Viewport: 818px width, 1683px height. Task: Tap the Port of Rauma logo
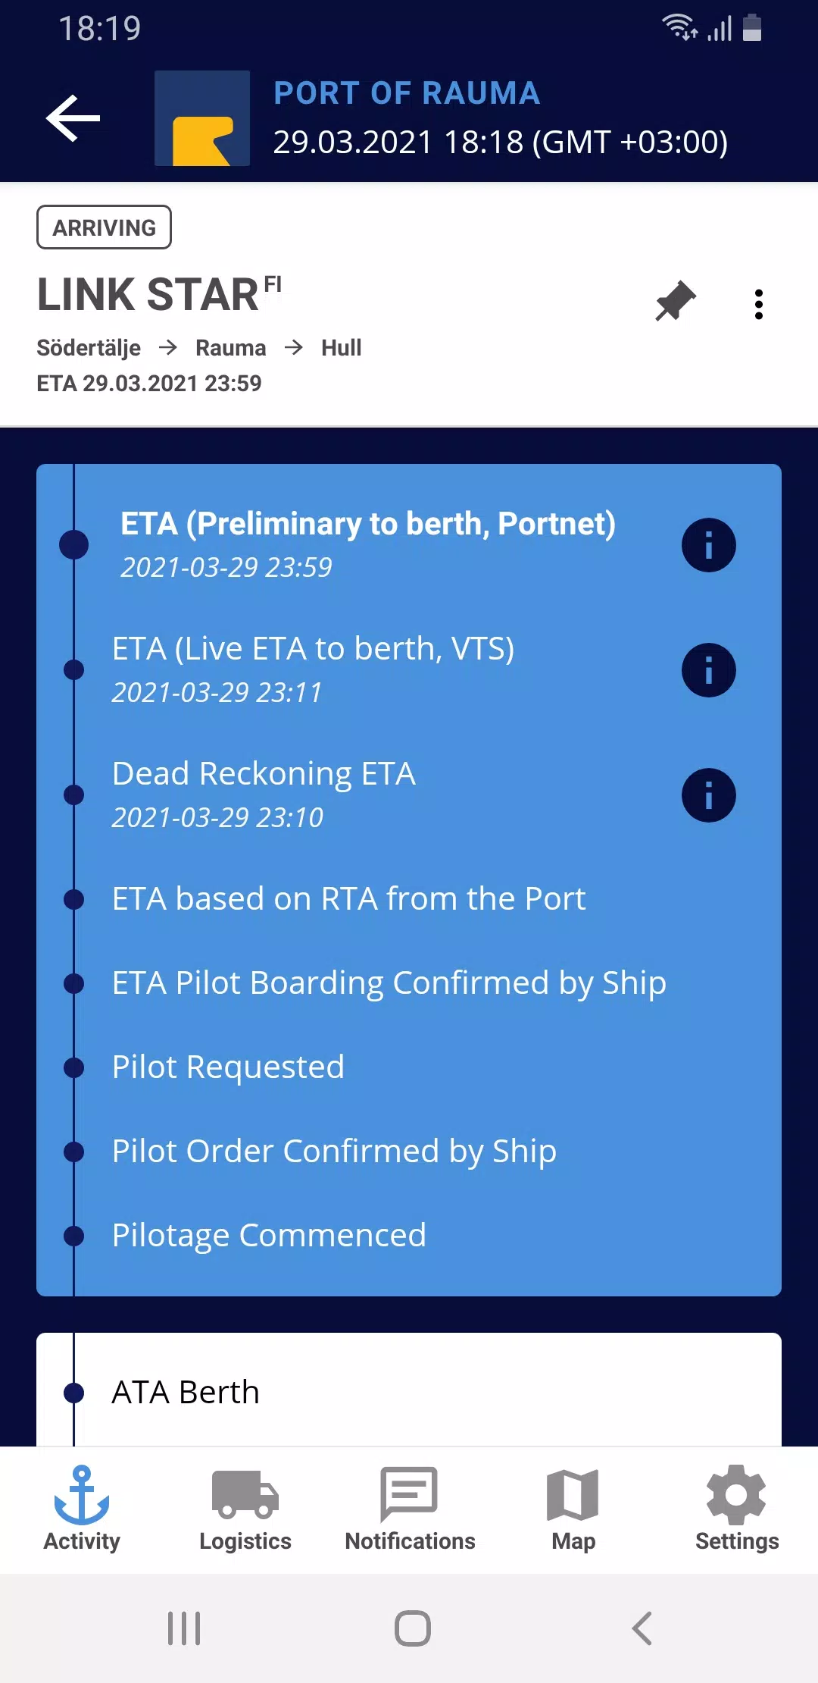(x=202, y=118)
